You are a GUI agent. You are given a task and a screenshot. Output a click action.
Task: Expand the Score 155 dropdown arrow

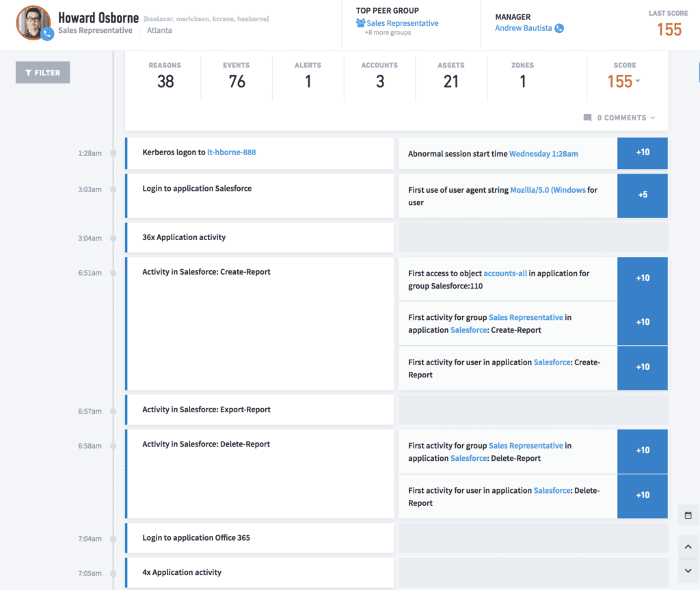(638, 81)
